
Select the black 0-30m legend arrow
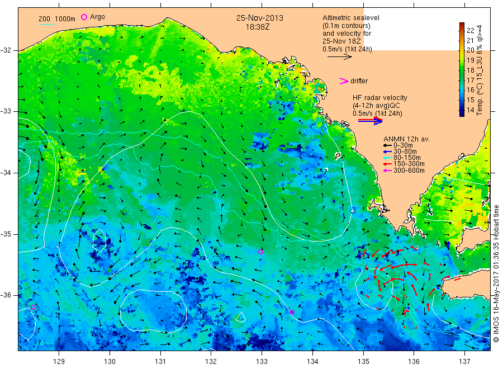(x=387, y=145)
